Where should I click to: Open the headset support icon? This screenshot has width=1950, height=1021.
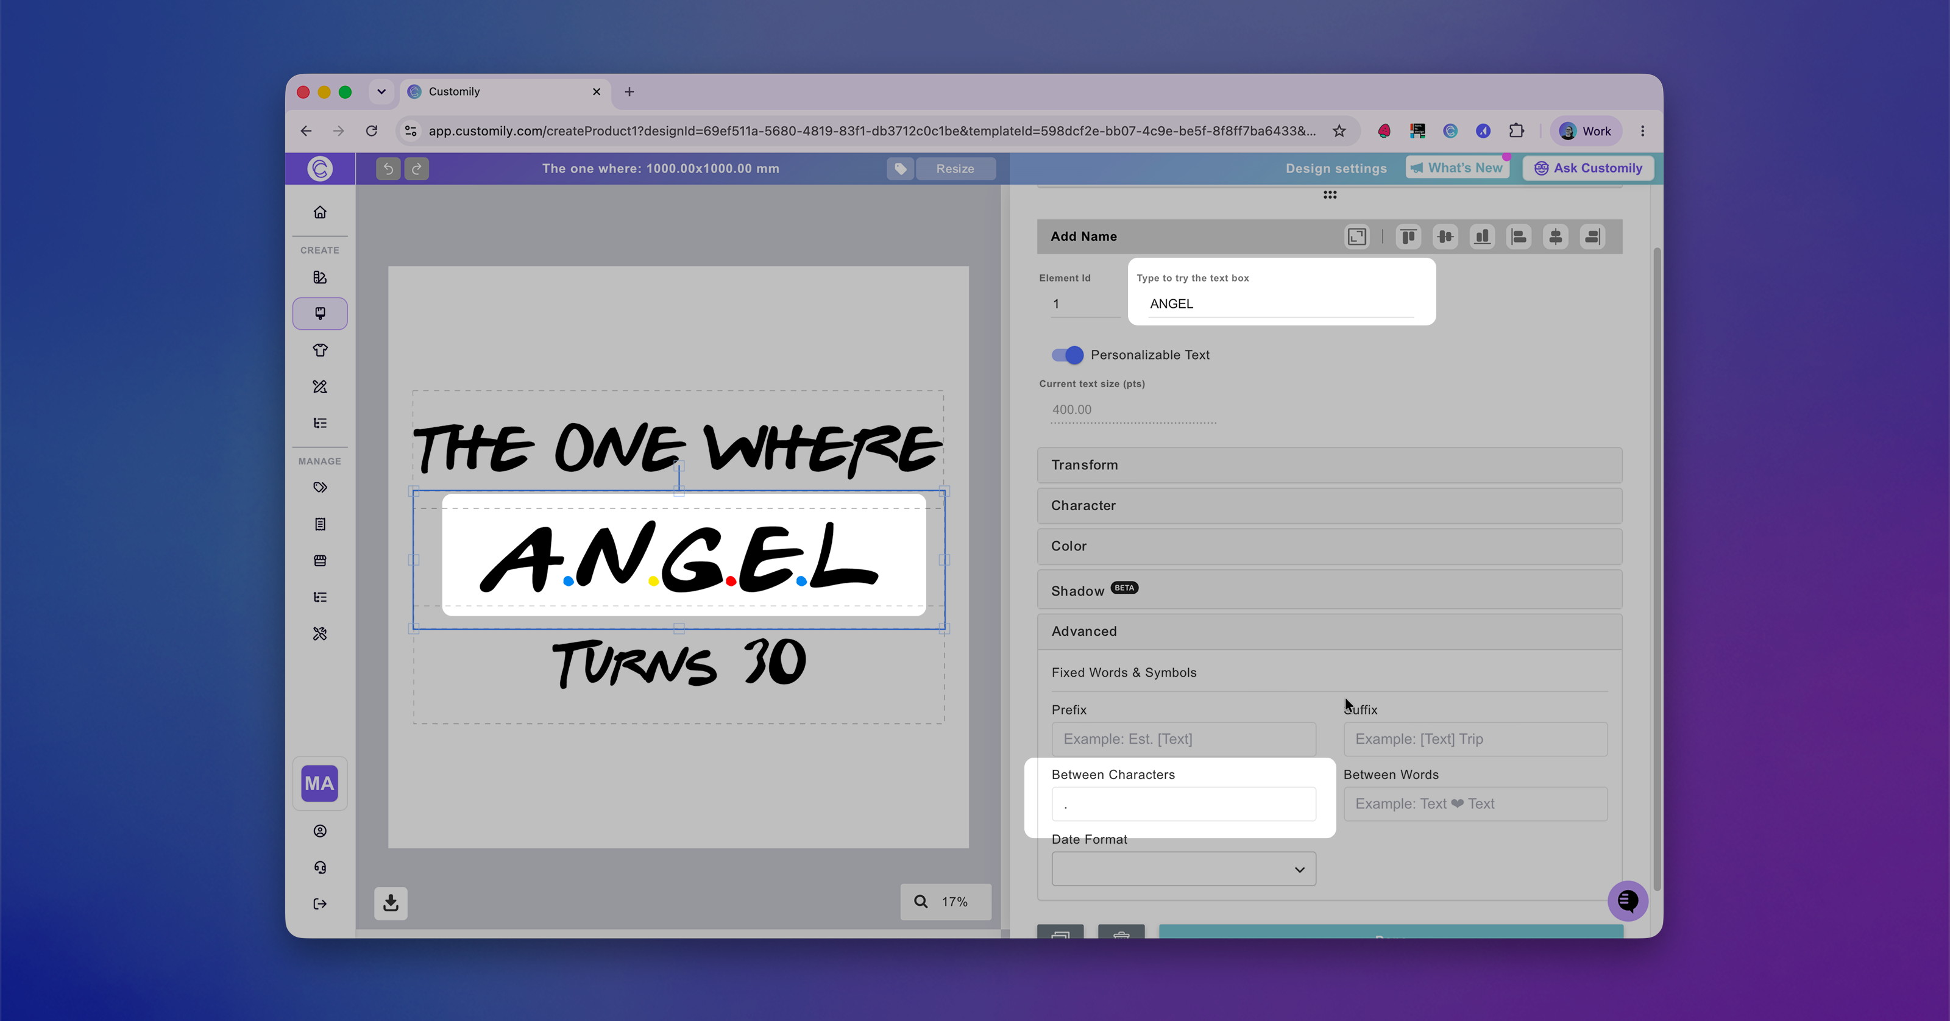320,867
